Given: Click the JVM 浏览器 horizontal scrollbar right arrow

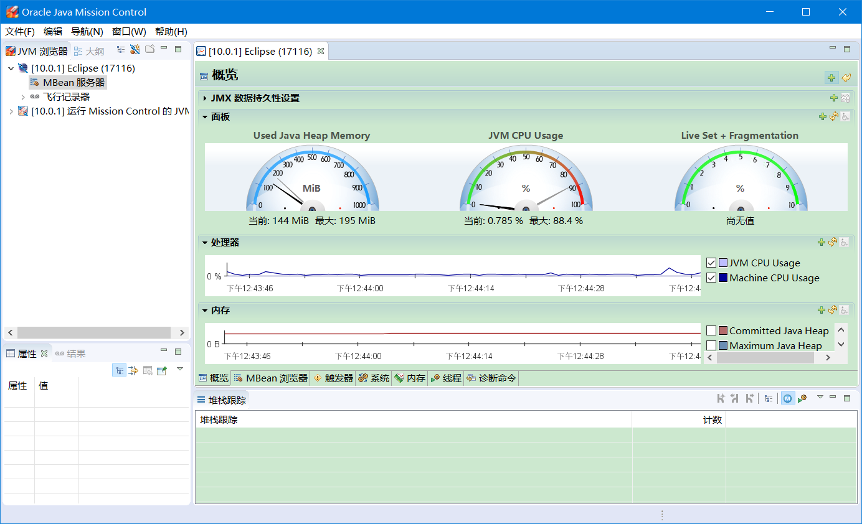Looking at the screenshot, I should [182, 333].
